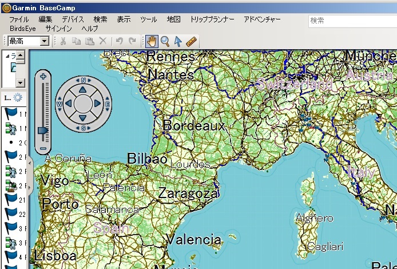
Task: Select the blue arrow selection tool
Action: (x=178, y=41)
